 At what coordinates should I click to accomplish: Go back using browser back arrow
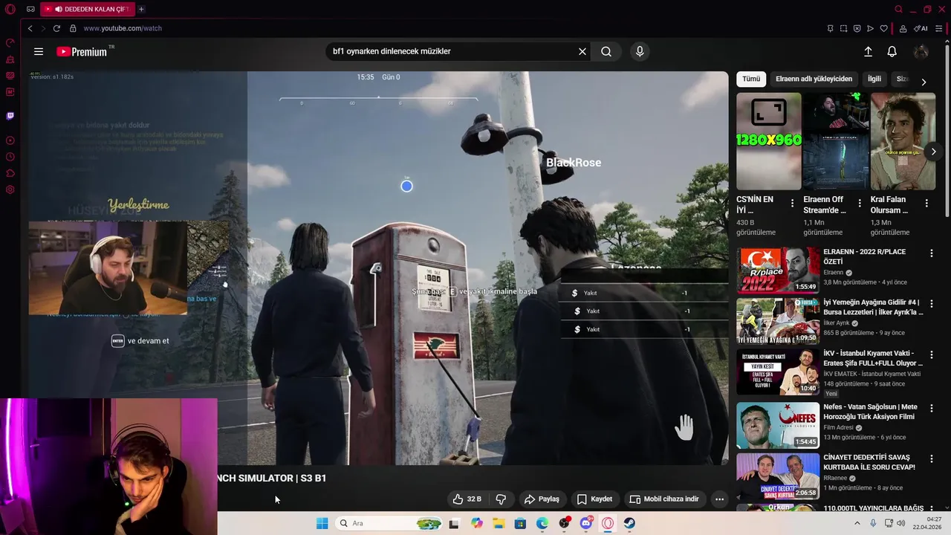[30, 28]
